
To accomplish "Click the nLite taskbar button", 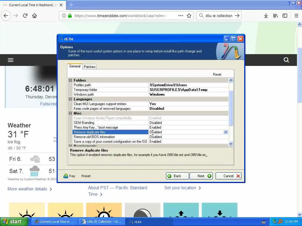I will point(149,222).
